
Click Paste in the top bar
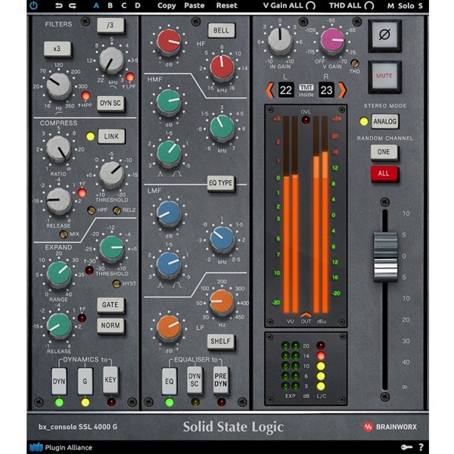coord(194,5)
